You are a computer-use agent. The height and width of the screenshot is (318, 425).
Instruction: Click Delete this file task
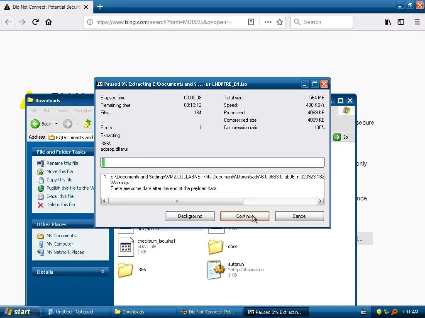coord(61,205)
